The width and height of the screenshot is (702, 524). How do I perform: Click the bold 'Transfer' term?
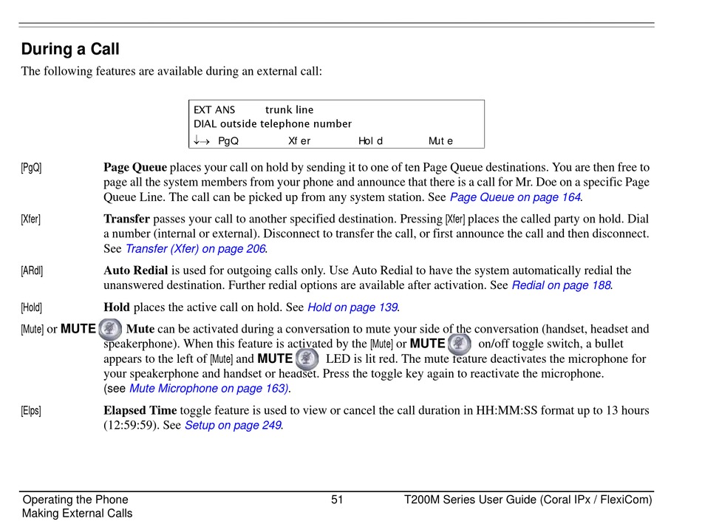[126, 219]
